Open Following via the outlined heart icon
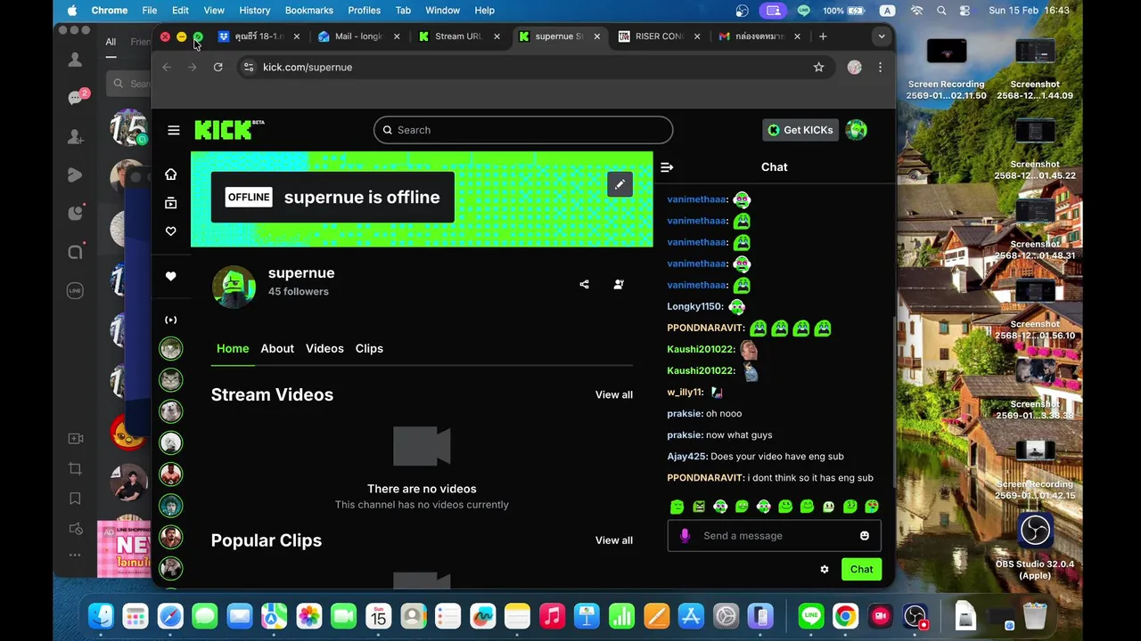The image size is (1141, 641). 170,231
